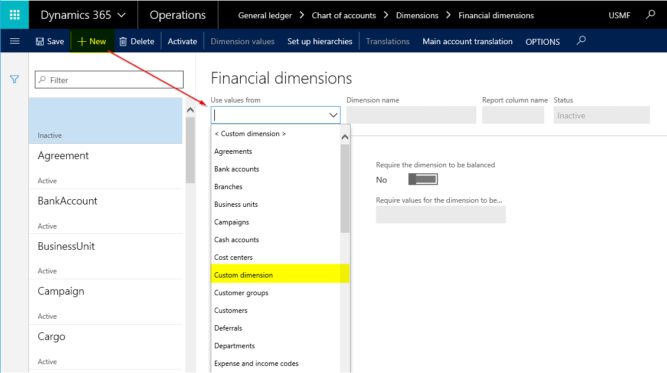Click the Report column name field

coord(513,115)
